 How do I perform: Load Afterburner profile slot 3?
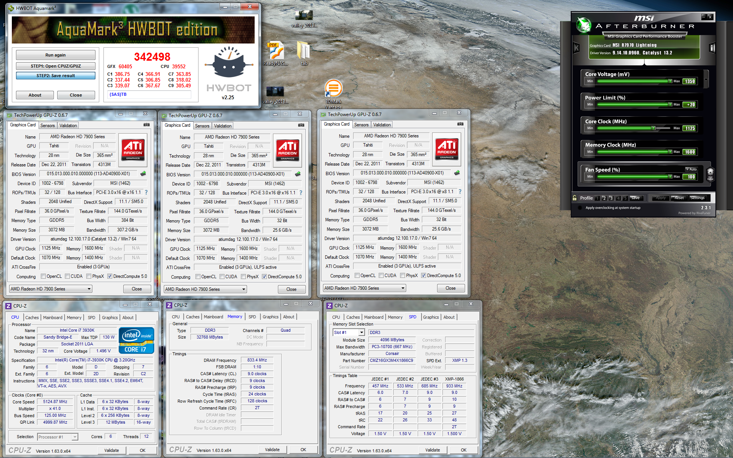pos(611,198)
